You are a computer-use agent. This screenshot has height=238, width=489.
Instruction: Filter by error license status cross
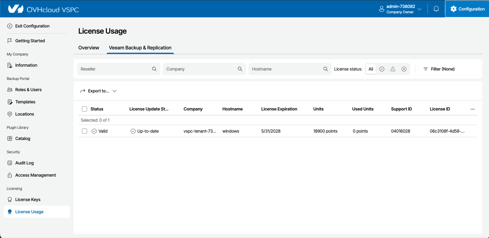pos(404,69)
